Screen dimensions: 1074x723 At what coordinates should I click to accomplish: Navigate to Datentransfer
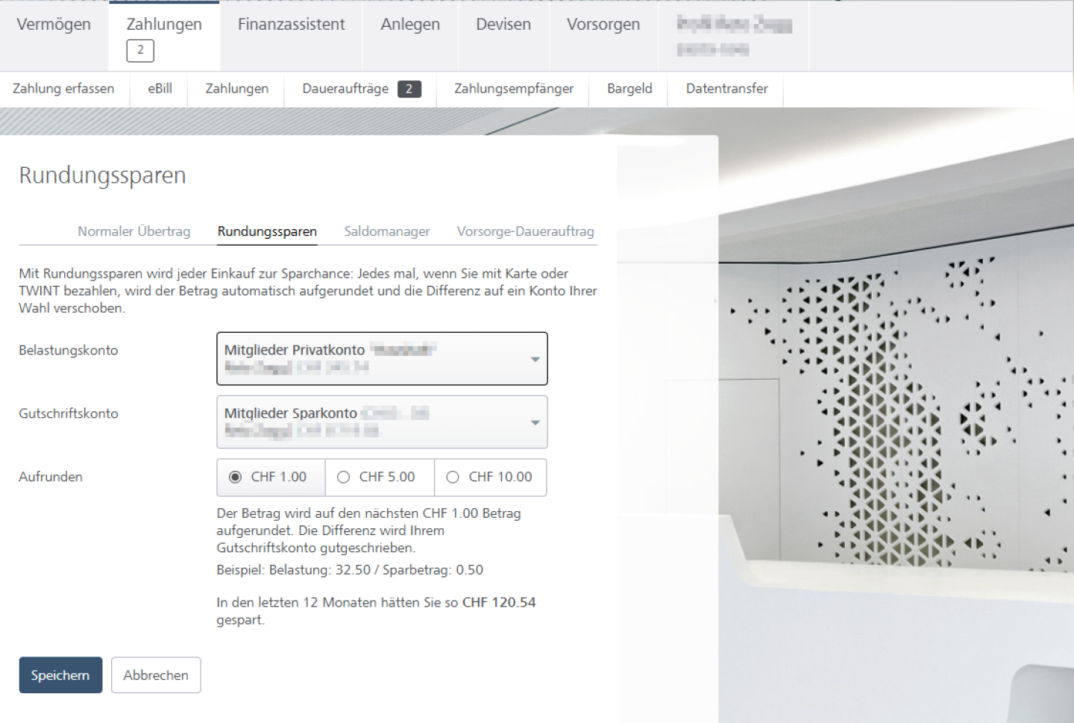tap(726, 89)
